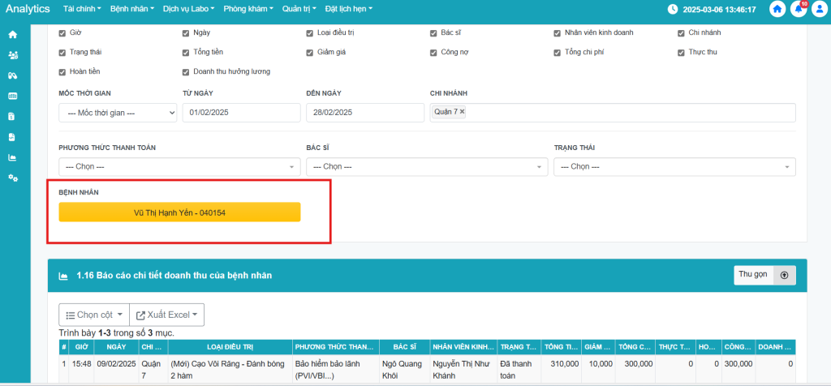This screenshot has height=386, width=831.
Task: Open the settings gears sidebar icon
Action: click(12, 178)
